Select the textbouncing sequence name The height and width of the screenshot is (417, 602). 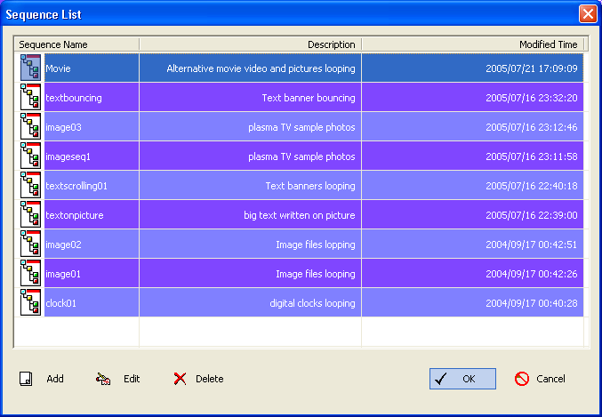click(74, 98)
